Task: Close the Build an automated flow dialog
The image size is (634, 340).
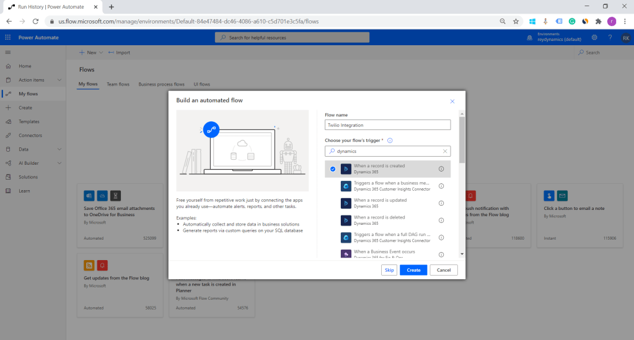Action: coord(452,101)
